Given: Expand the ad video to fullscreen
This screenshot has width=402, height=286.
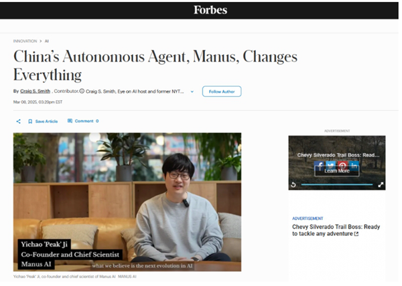Looking at the screenshot, I should (x=381, y=184).
